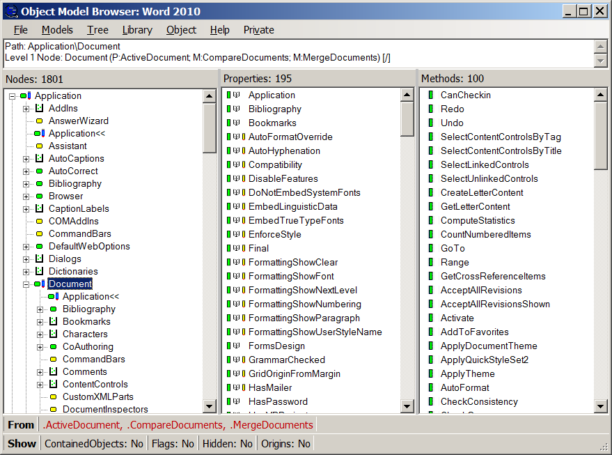Select the Bibliography node under Document
The image size is (612, 455).
click(x=89, y=309)
